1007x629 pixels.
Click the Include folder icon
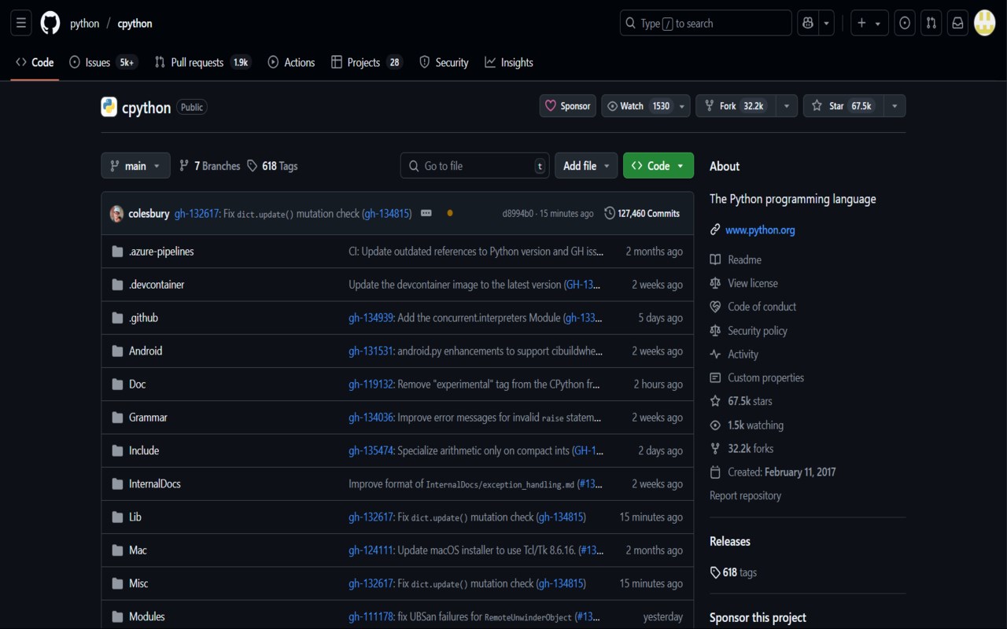(x=117, y=451)
